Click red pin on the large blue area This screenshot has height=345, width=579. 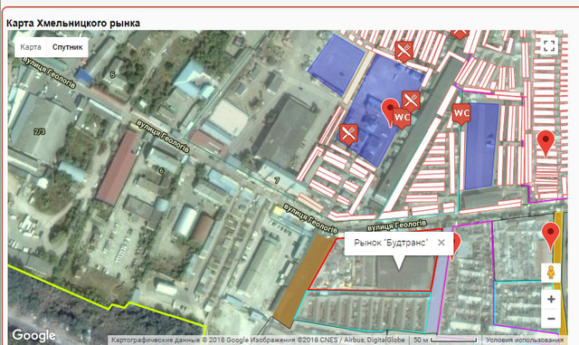390,111
